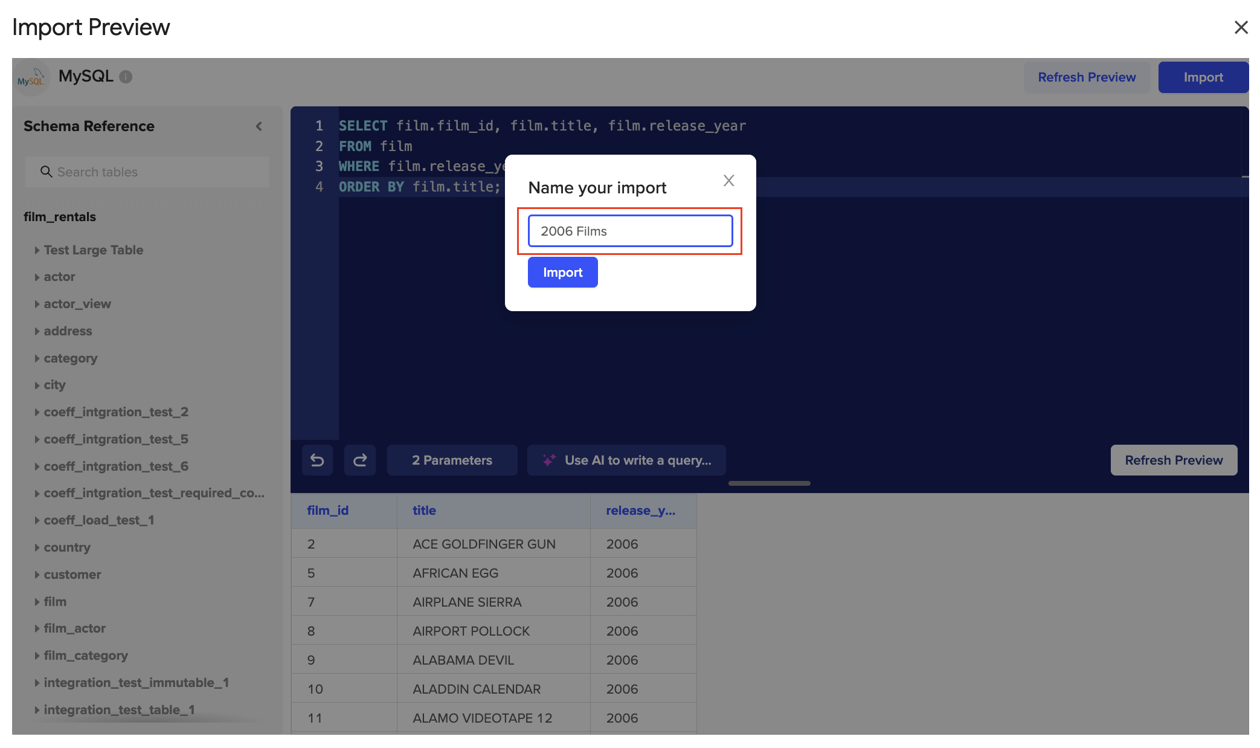Click the horizontal scrollbar under editor
The width and height of the screenshot is (1260, 748).
click(x=769, y=483)
